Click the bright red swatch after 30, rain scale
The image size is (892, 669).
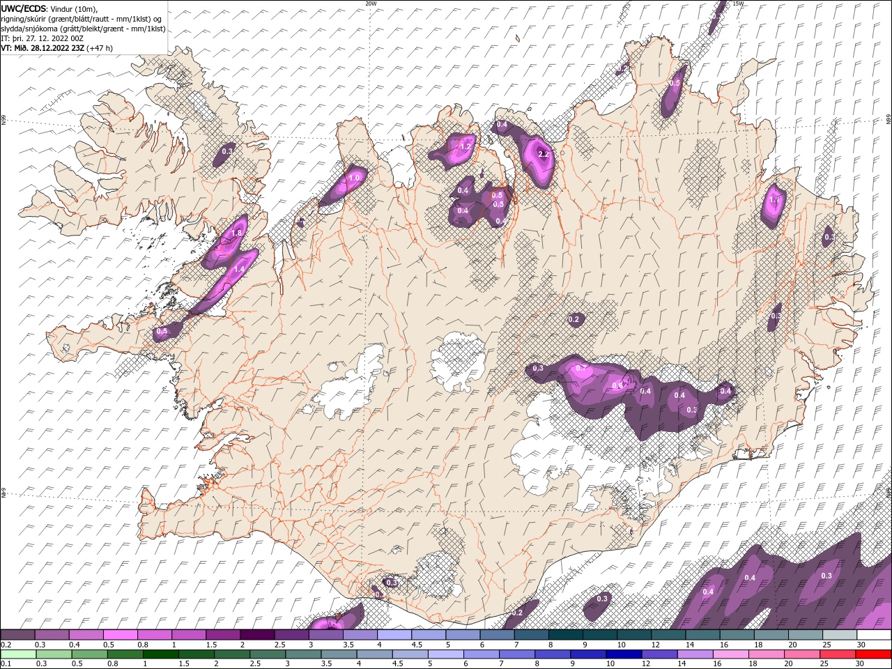click(x=872, y=654)
